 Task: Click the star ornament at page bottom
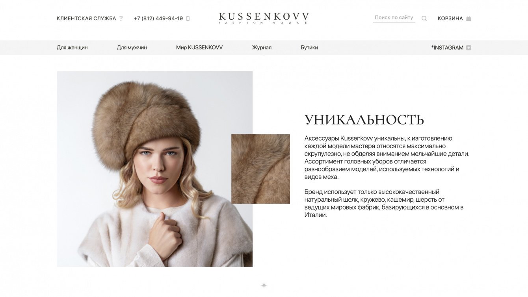pos(264,285)
